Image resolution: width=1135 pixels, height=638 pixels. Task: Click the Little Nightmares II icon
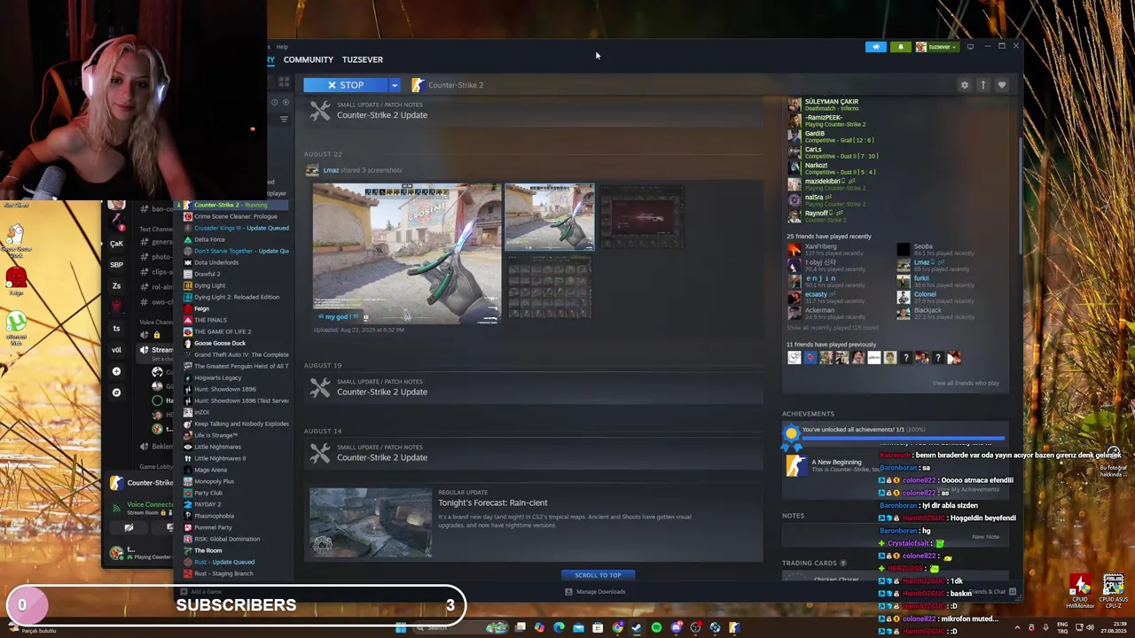[188, 458]
